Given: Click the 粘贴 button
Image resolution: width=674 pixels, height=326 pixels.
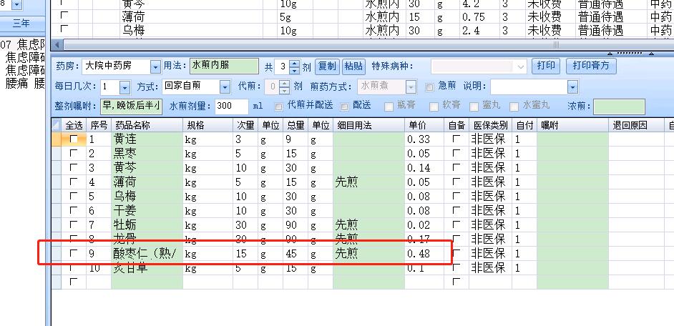Looking at the screenshot, I should coord(353,66).
